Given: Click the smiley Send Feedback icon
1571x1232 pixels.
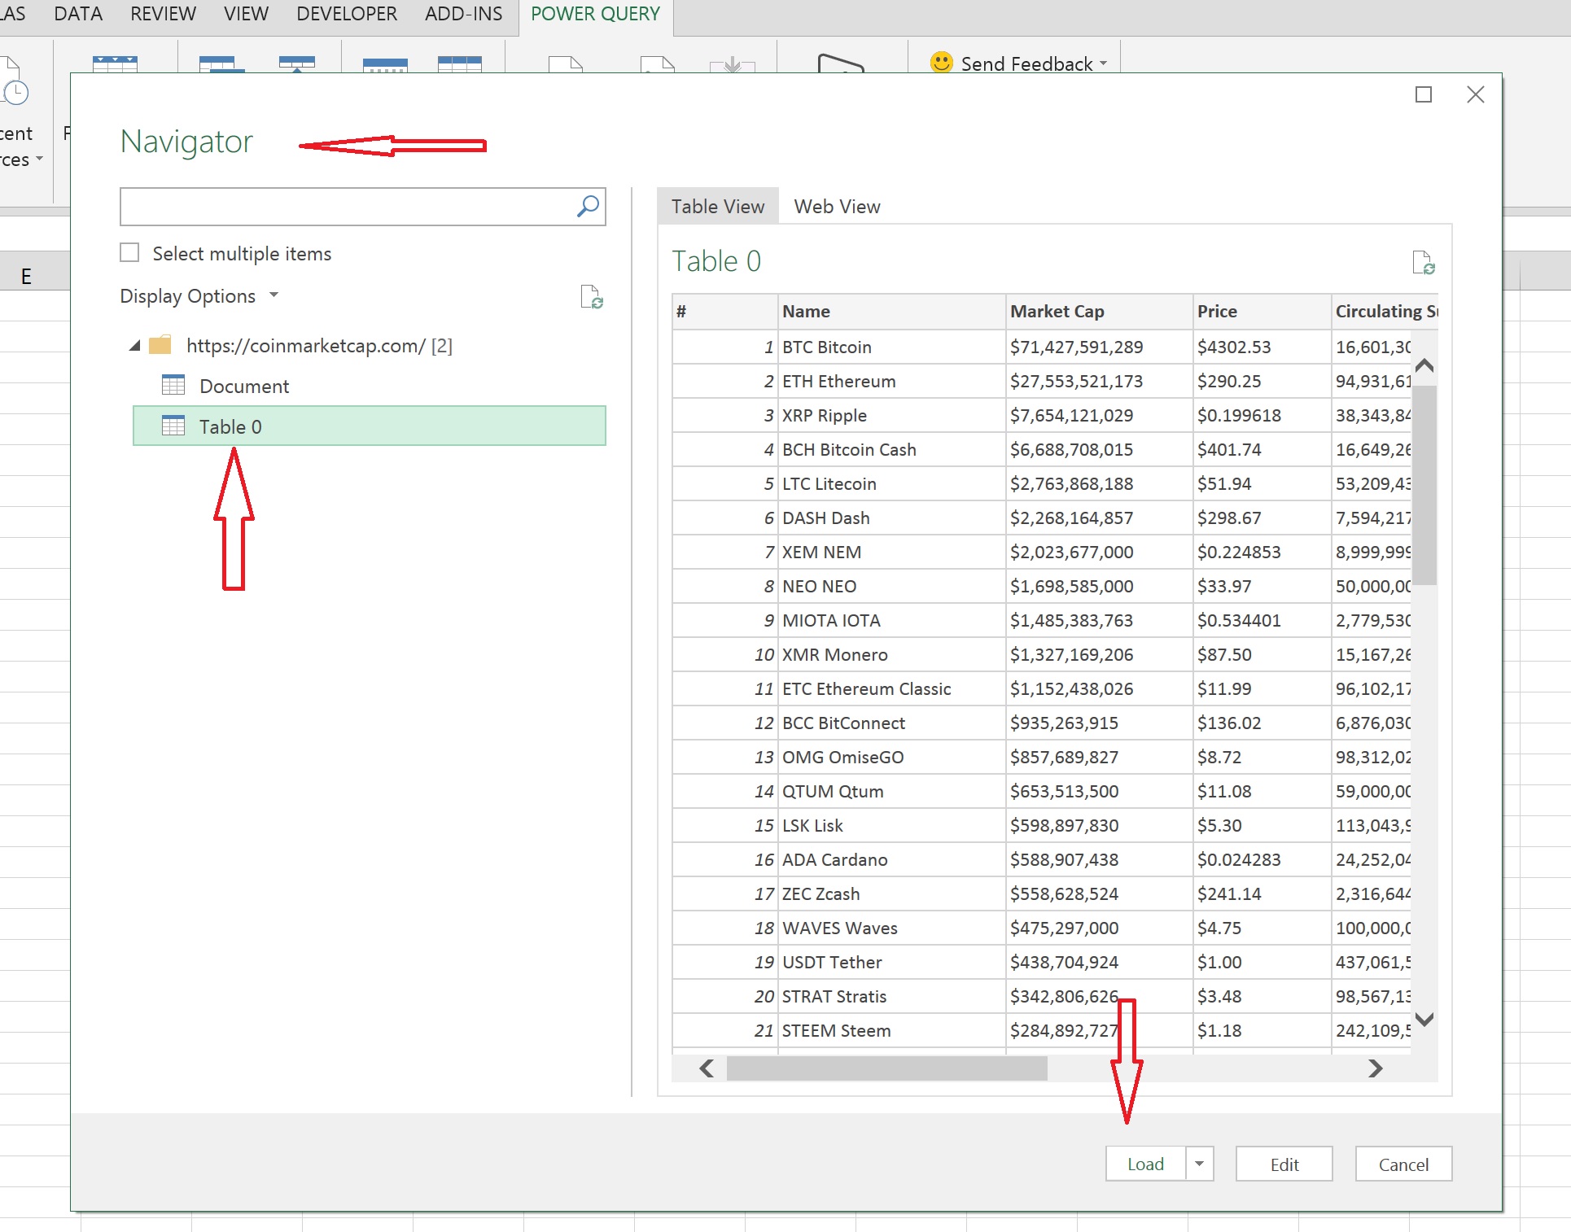Looking at the screenshot, I should coord(942,63).
